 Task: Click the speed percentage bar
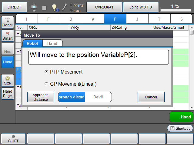coord(175,7)
